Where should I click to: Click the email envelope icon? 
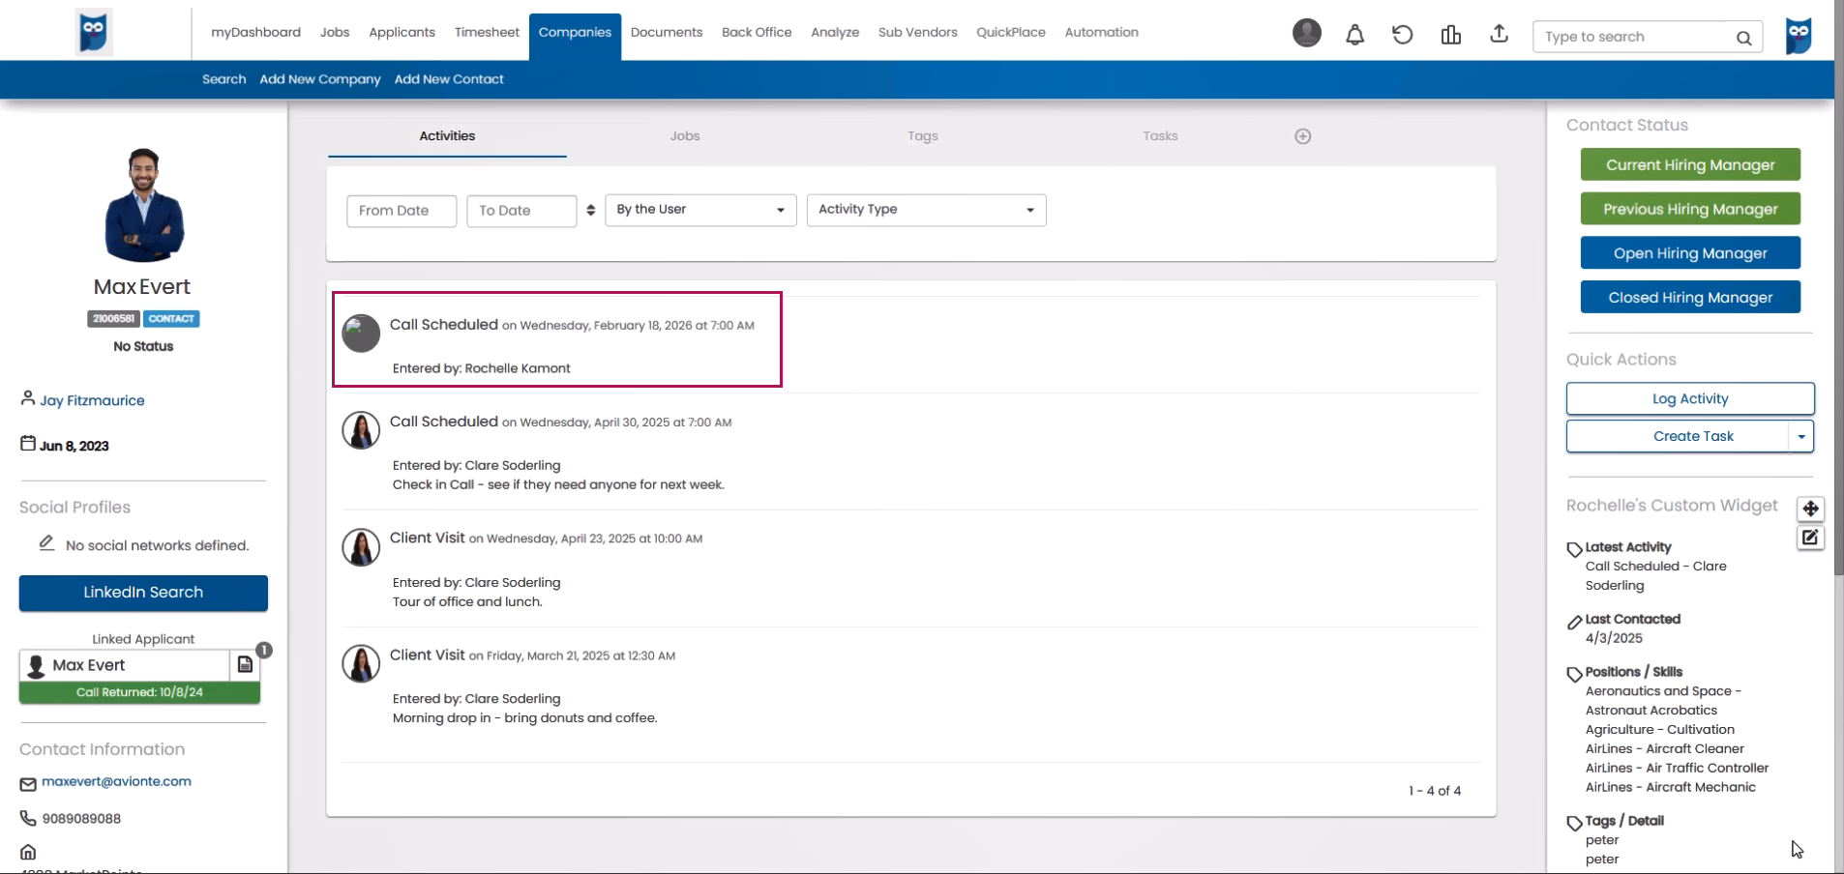click(28, 783)
